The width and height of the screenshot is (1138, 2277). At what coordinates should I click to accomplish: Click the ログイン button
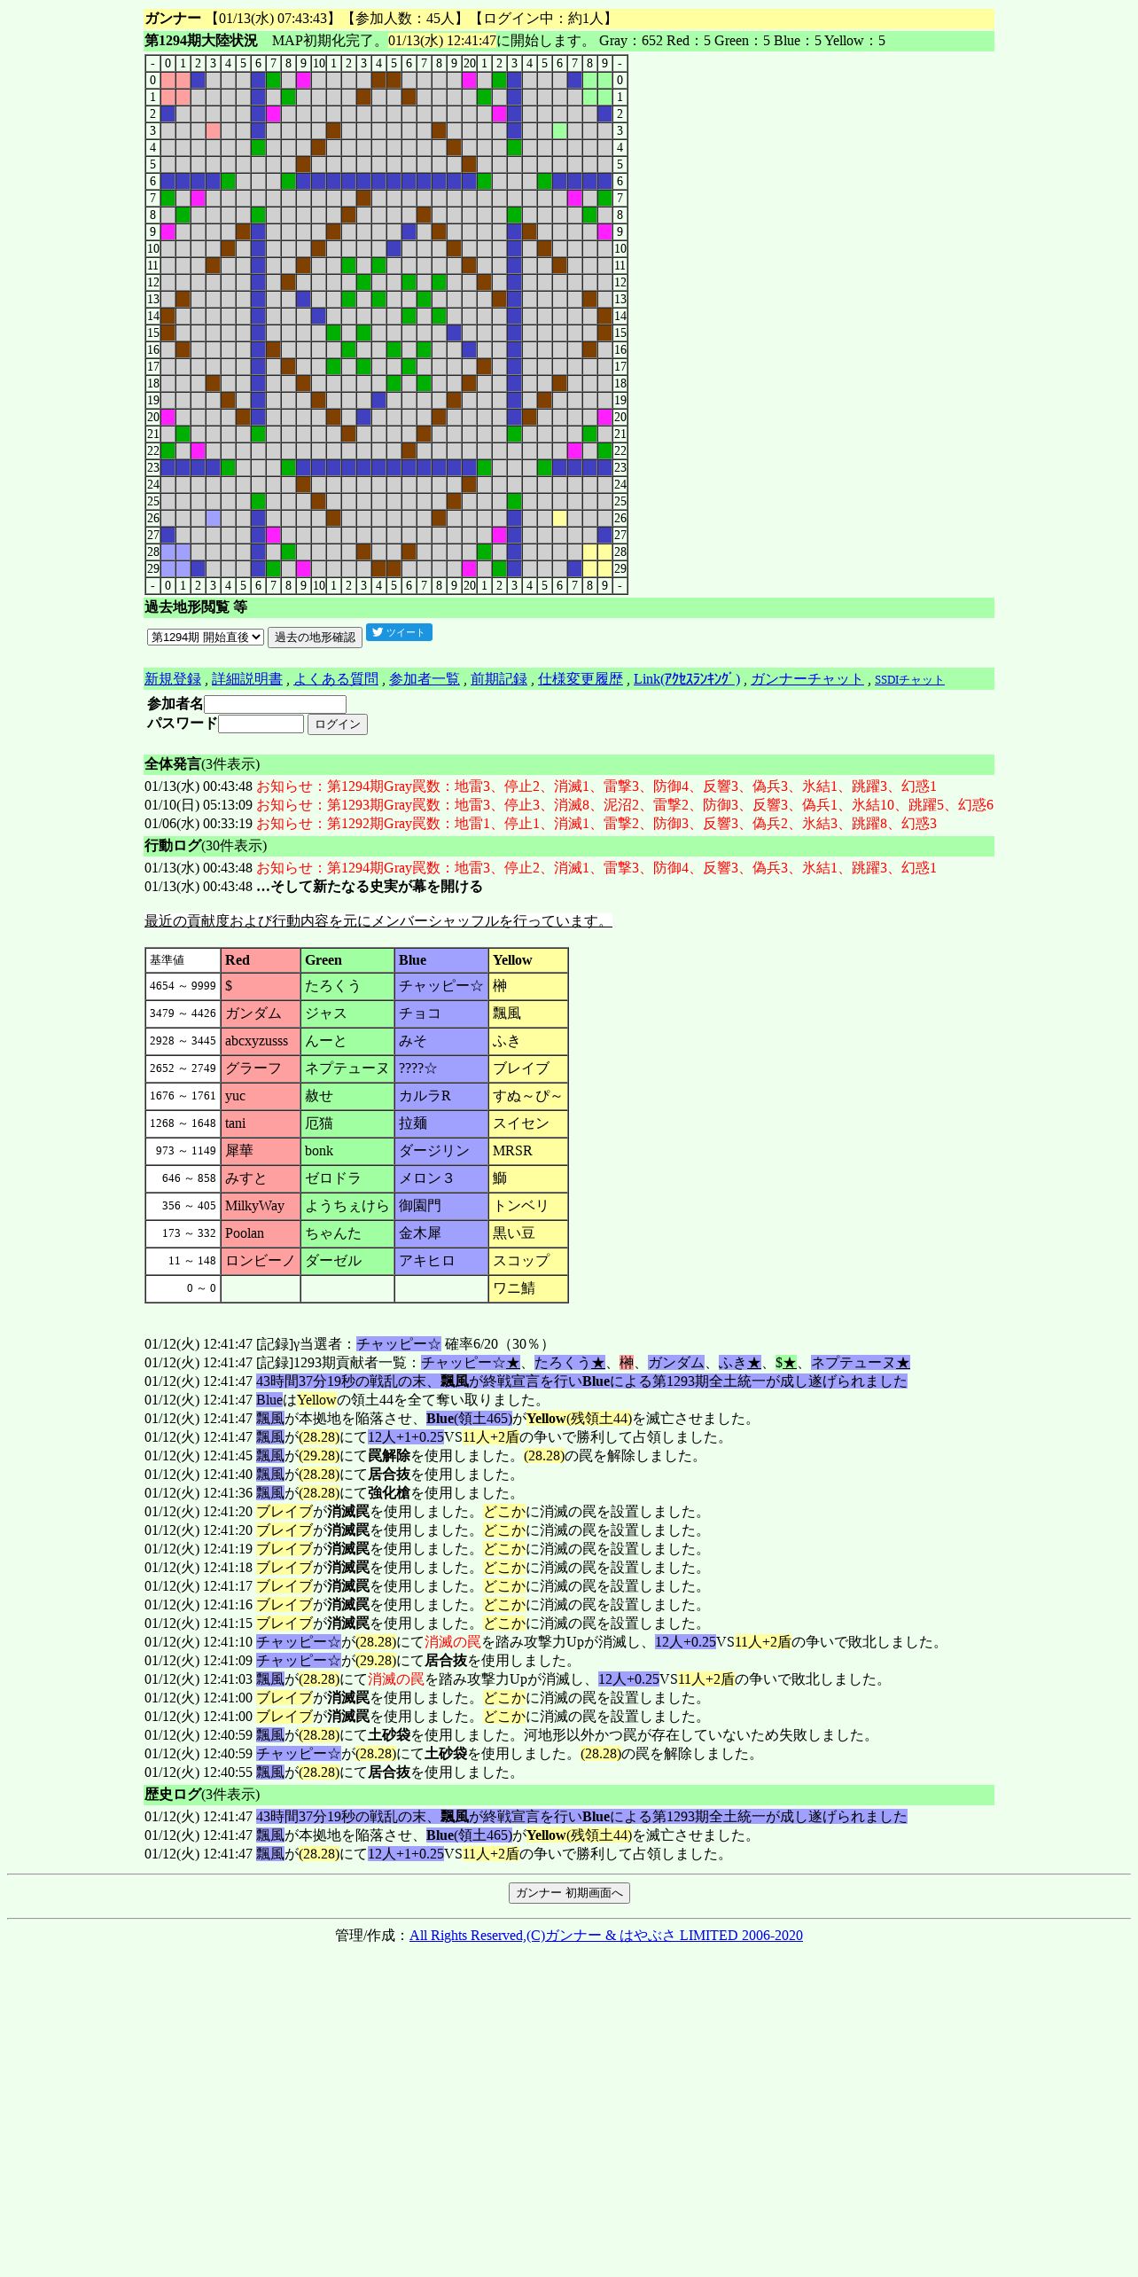[338, 724]
